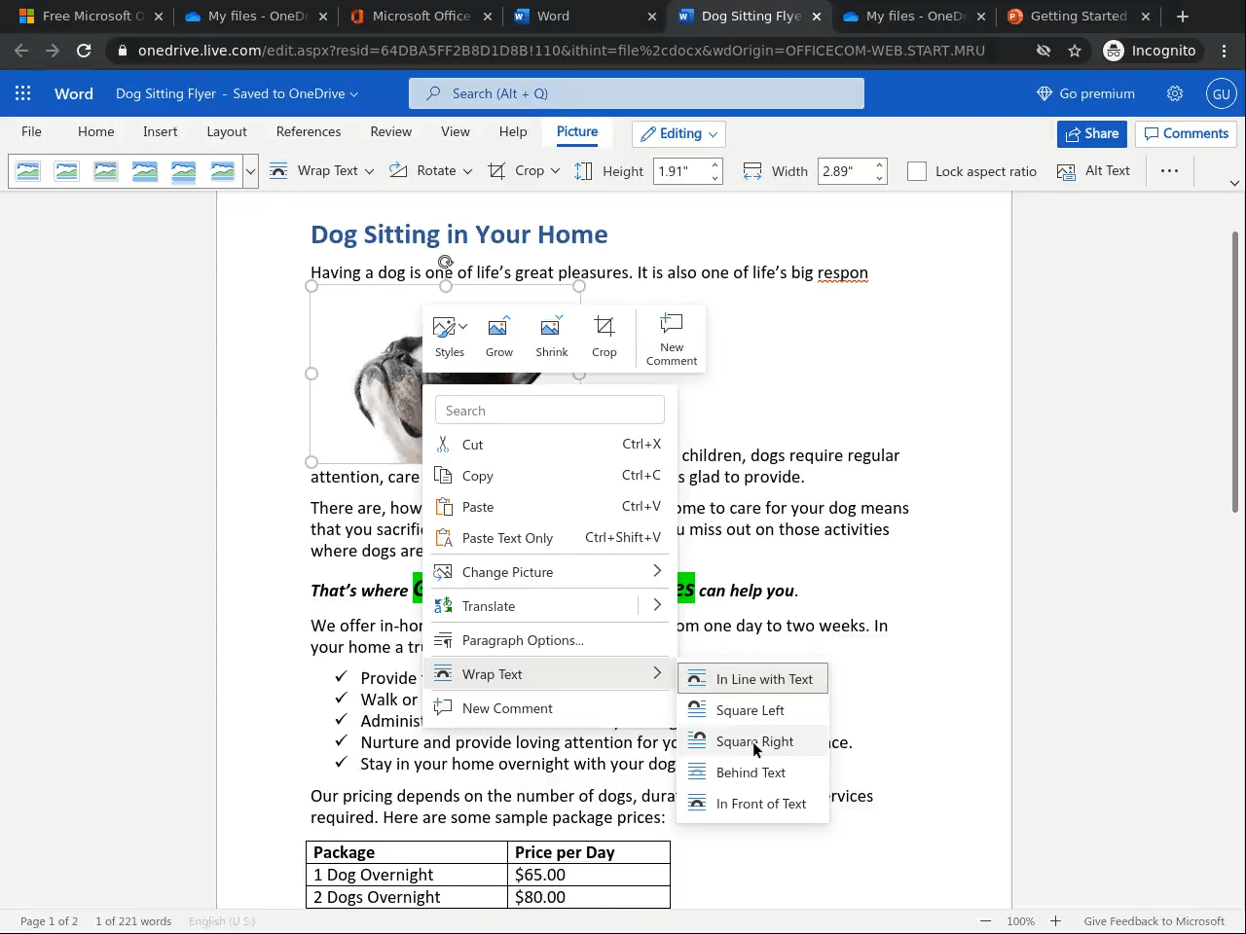Click Give Feedback to Microsoft link
The image size is (1246, 934).
[1154, 920]
